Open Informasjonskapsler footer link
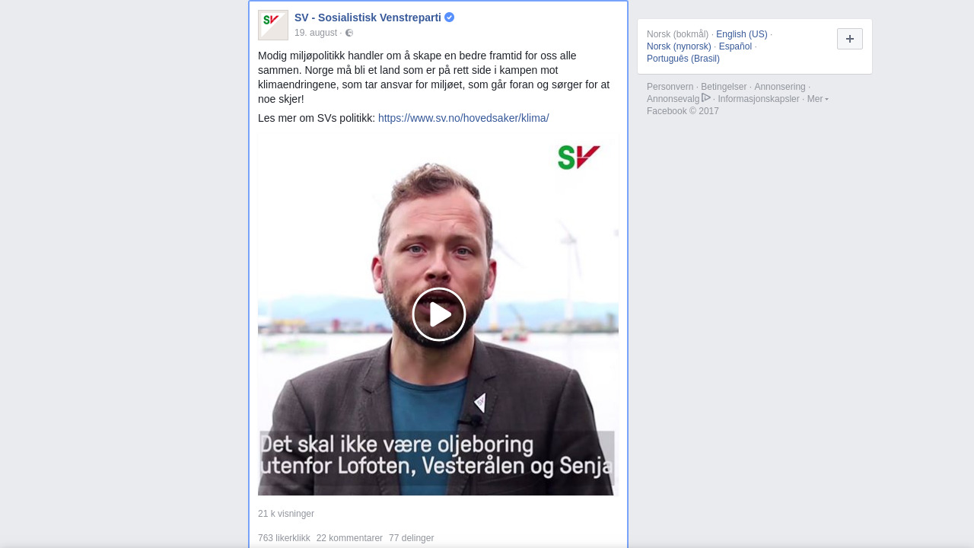 (759, 99)
